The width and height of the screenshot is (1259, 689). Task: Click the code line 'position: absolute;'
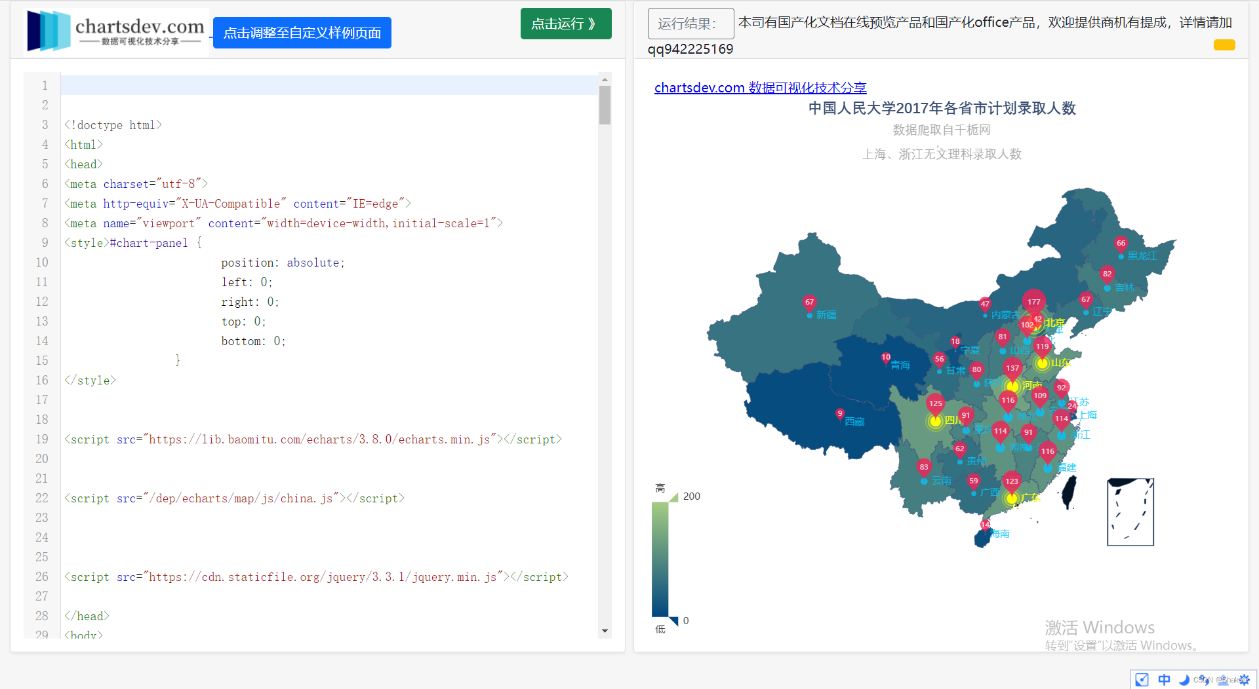point(283,262)
